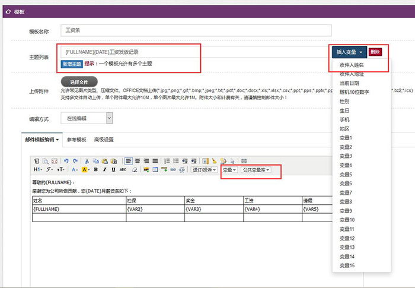415x288 pixels.
Task: Apply underline formatting with U icon
Action: point(113,170)
